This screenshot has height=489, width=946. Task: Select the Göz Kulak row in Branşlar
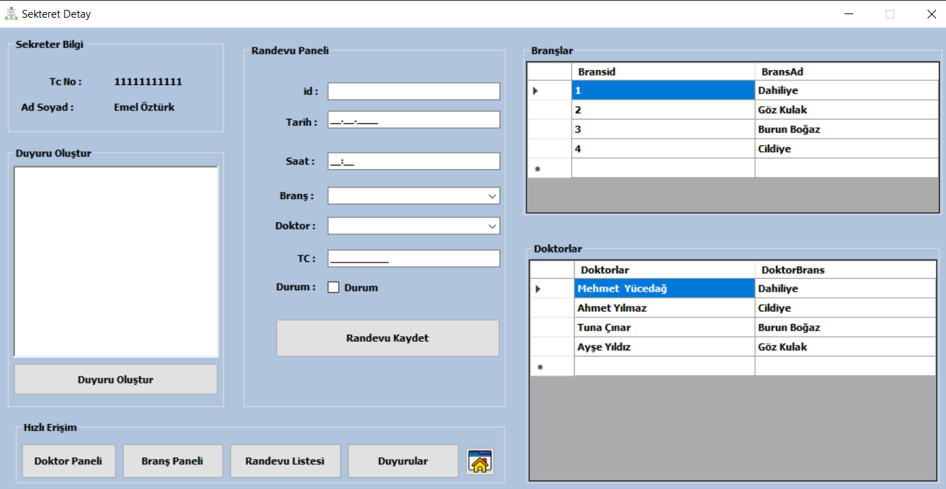[x=663, y=110]
